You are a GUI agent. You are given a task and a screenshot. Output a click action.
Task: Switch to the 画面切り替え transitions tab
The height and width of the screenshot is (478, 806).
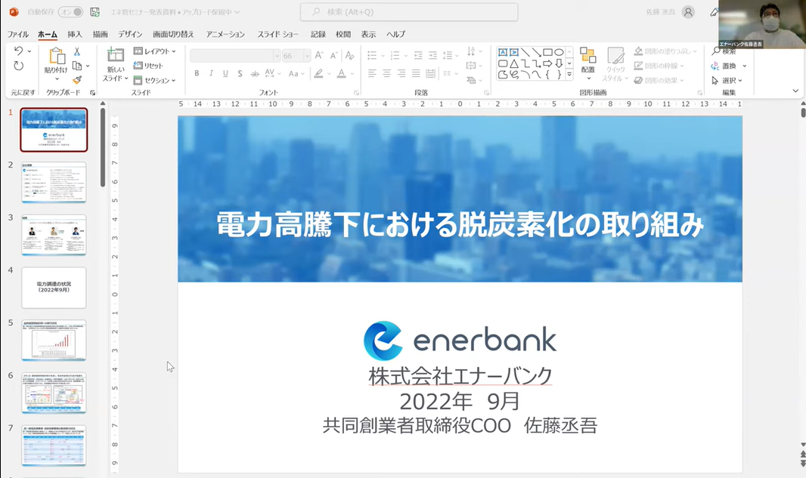pos(173,35)
